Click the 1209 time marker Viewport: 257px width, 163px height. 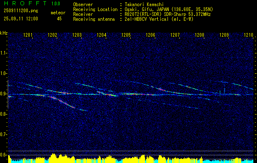pyautogui.click(x=224, y=35)
